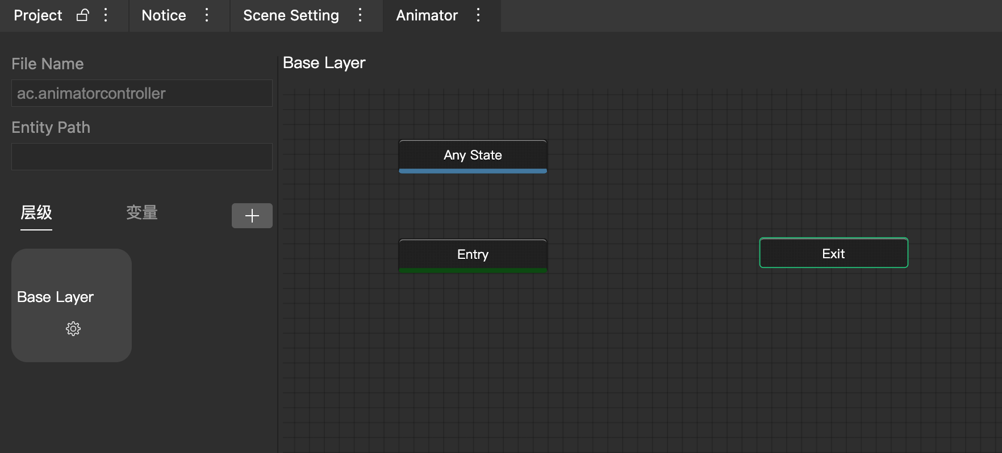Select the 层级 layers tab

(36, 213)
